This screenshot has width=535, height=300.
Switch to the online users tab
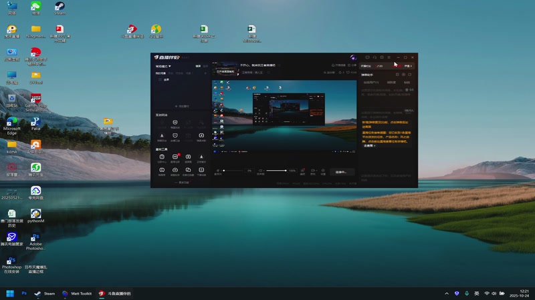371,82
